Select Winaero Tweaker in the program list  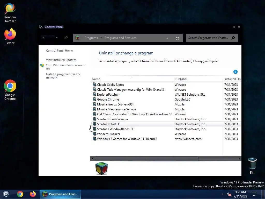[166, 134]
